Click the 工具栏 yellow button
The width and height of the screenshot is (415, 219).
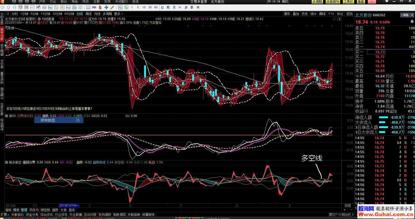coord(348,2)
